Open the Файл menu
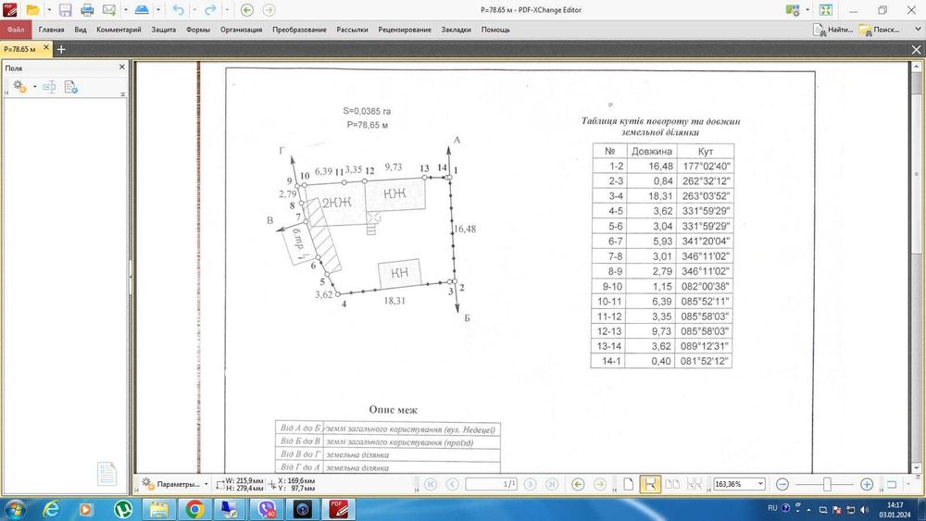The image size is (926, 521). pos(16,30)
